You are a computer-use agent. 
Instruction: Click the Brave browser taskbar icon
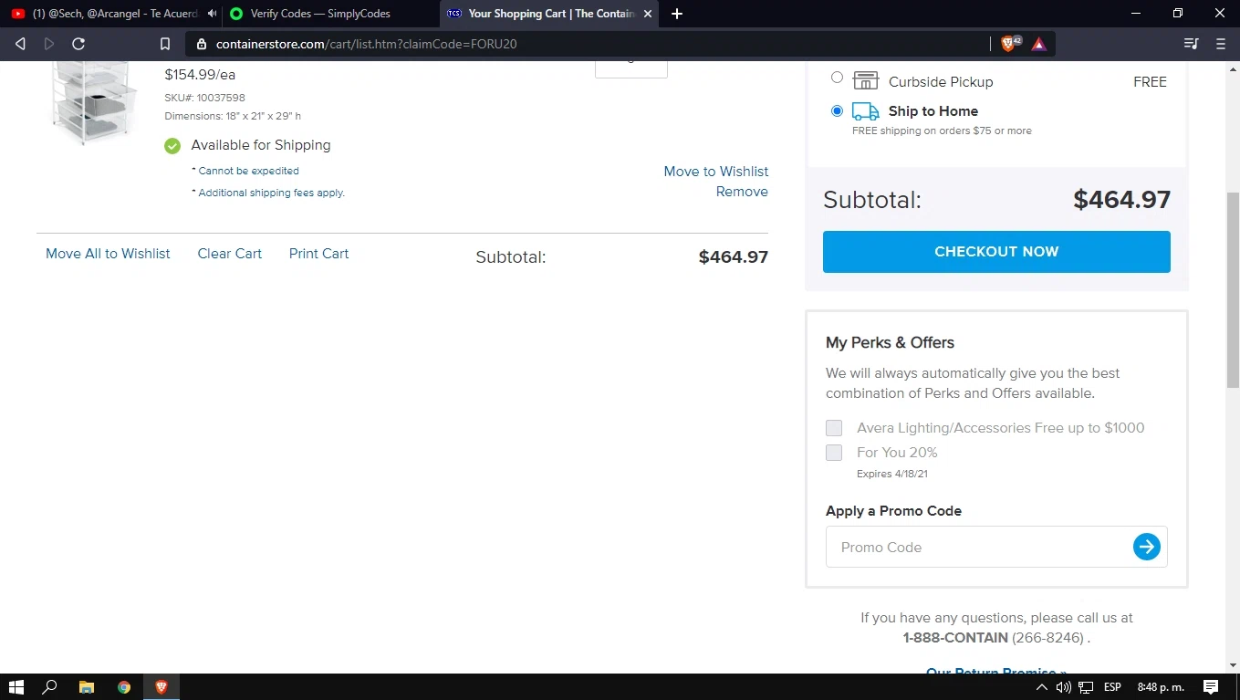pos(162,687)
